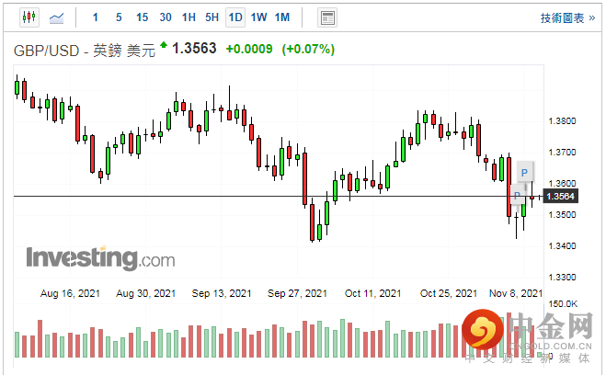606x375 pixels.
Task: Open the news panel icon
Action: click(326, 17)
